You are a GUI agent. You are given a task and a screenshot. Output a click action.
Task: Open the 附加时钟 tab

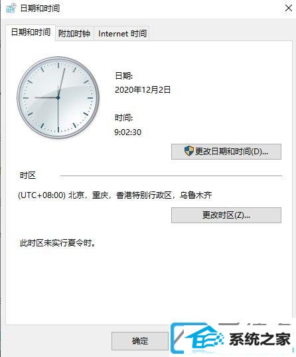click(74, 34)
